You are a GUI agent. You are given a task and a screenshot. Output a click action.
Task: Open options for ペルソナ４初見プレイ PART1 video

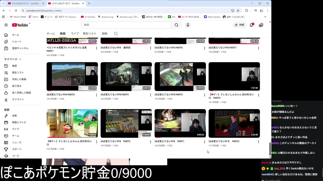(x=96, y=48)
